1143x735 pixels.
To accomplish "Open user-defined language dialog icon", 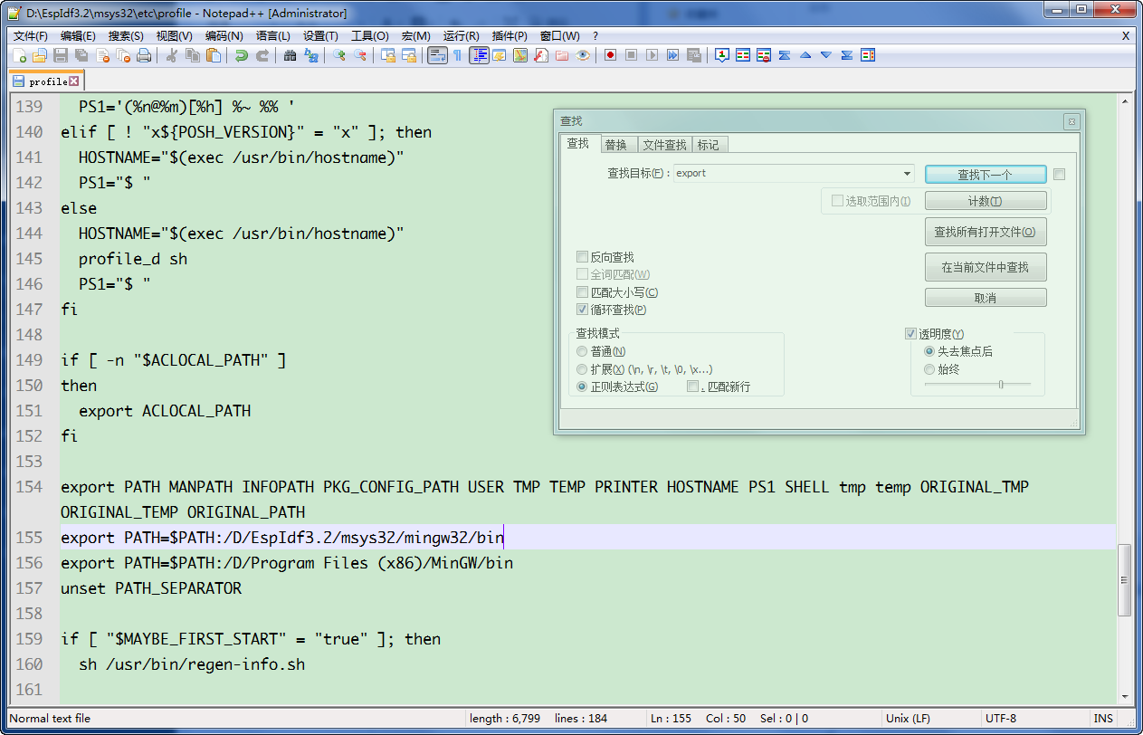I will point(499,55).
